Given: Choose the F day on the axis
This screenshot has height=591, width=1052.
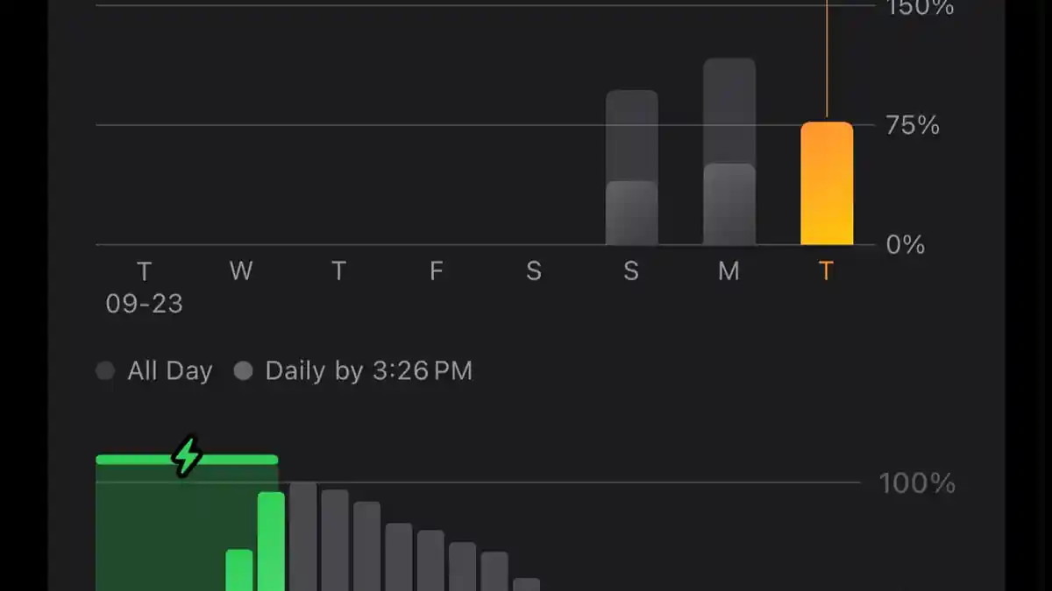Looking at the screenshot, I should click(436, 271).
